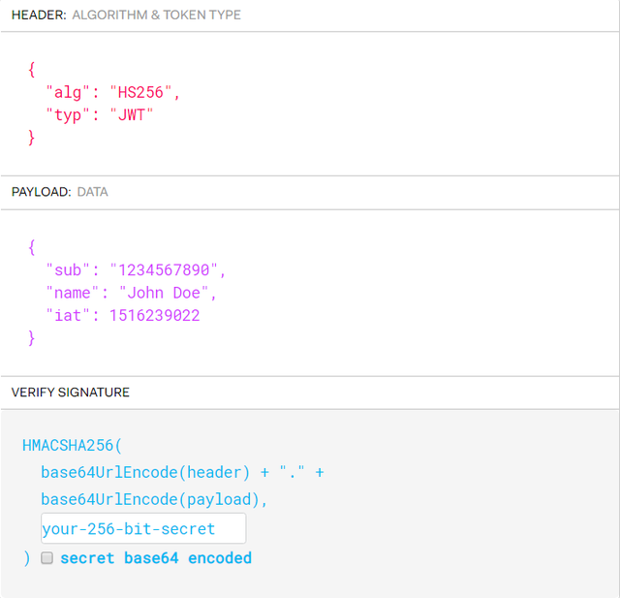620x598 pixels.
Task: Click the "iat": 1516239022 payload line
Action: click(x=123, y=316)
